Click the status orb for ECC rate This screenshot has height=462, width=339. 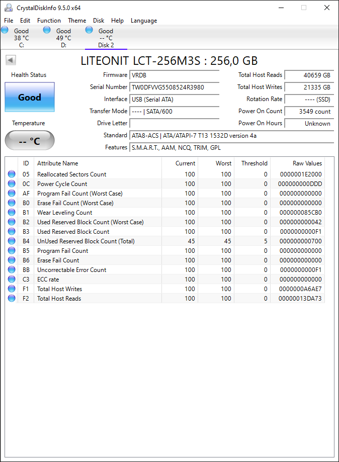12,280
